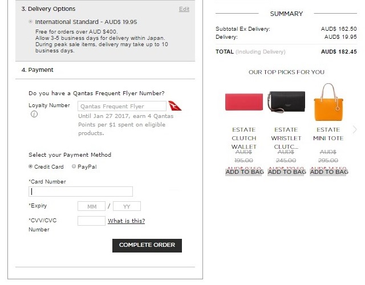
Task: Select the Credit Card payment option
Action: [x=31, y=166]
